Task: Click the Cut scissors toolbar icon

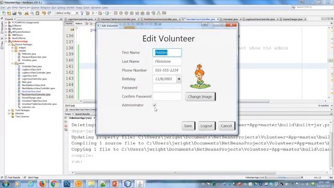Action: 27,13
